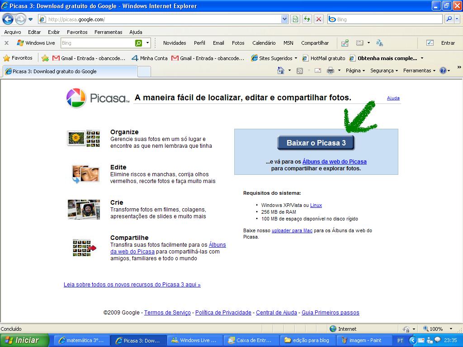Click the uploader para Mac link
463x347 pixels.
[x=292, y=231]
